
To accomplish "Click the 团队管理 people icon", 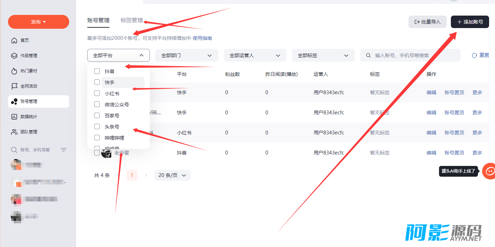I will pos(14,132).
